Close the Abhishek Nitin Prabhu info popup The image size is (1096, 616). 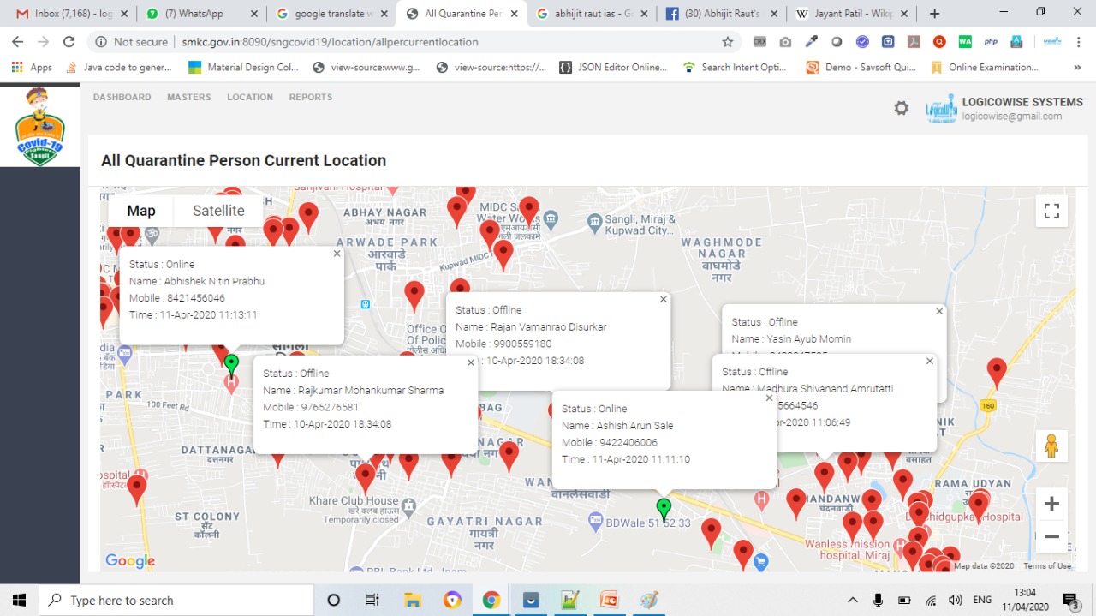click(x=337, y=254)
